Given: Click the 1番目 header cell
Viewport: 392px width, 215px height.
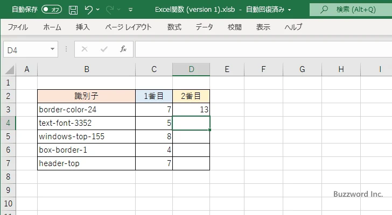Looking at the screenshot, I should click(154, 96).
